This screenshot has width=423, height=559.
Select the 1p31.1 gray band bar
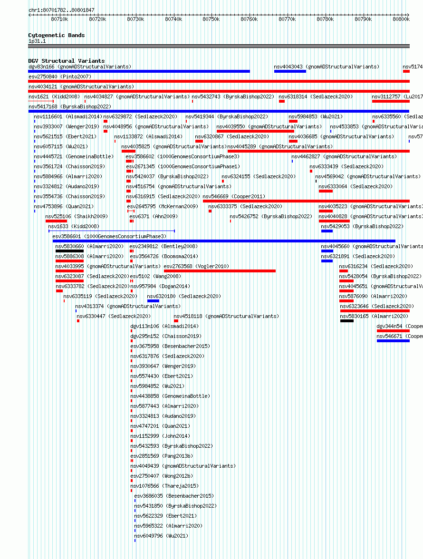[x=219, y=46]
